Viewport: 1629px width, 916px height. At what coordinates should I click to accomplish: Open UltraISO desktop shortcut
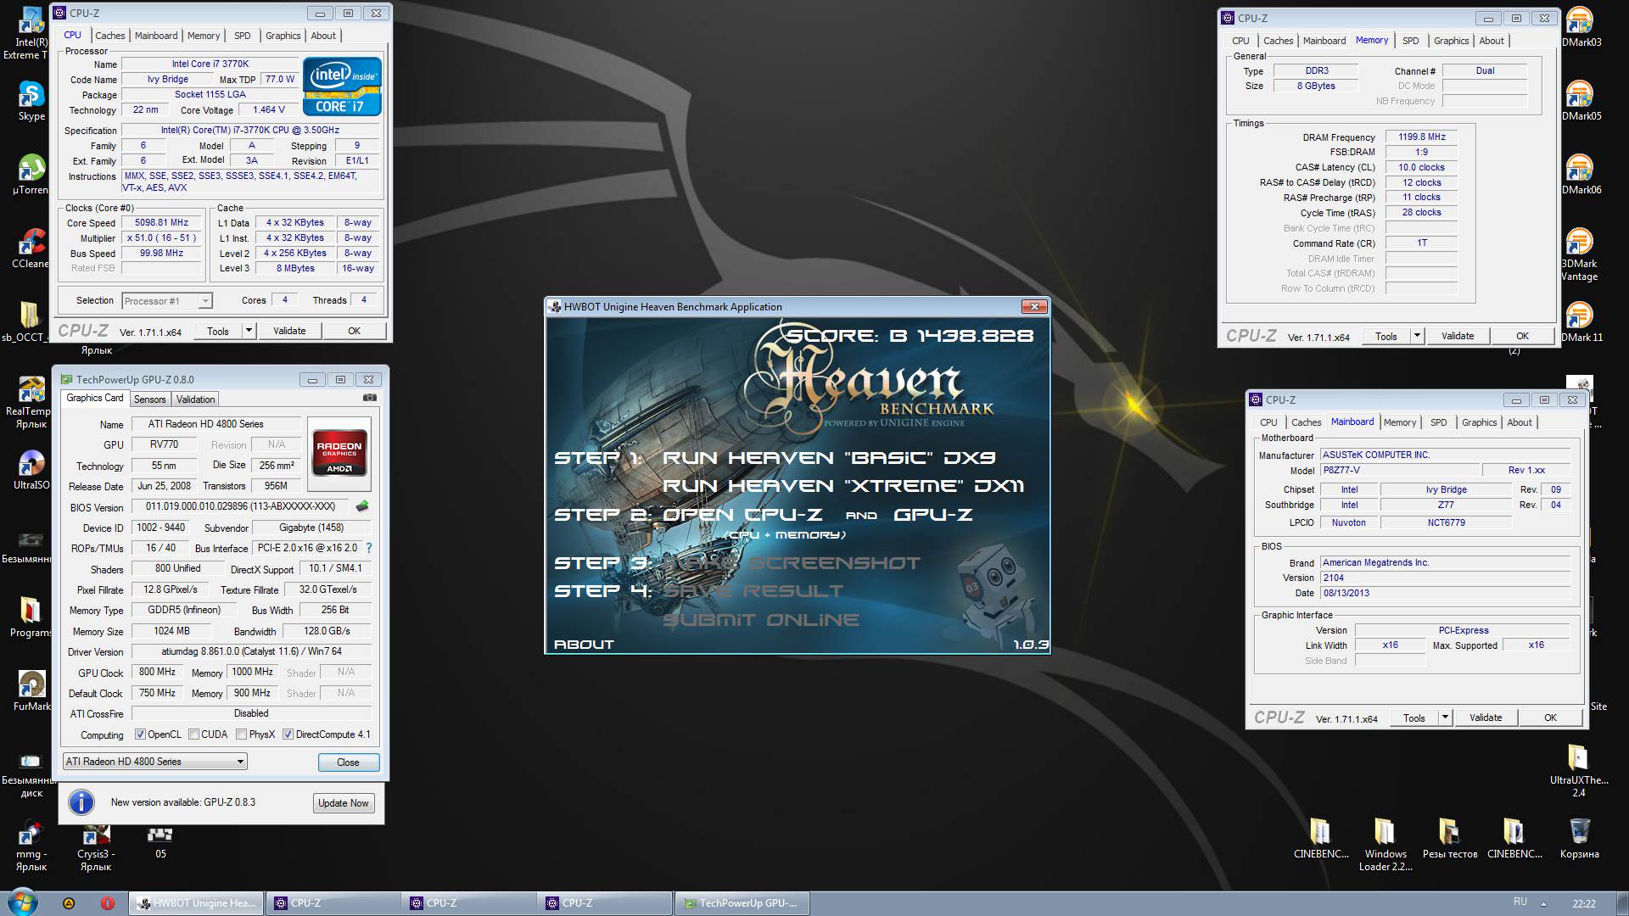pos(31,470)
